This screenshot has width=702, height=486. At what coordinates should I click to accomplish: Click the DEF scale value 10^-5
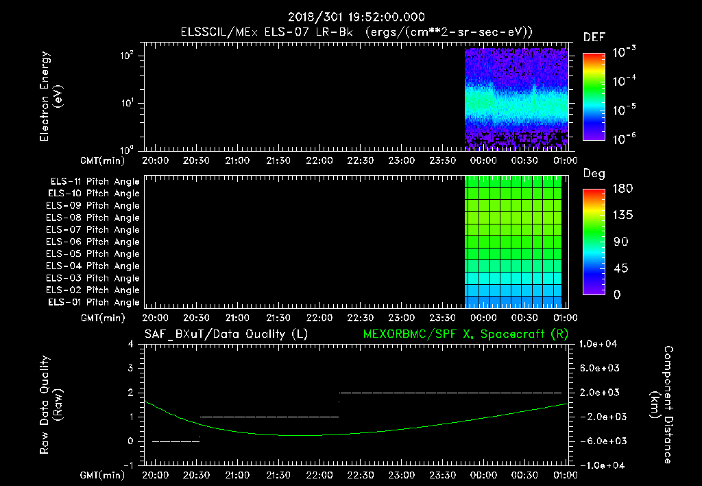tap(625, 109)
